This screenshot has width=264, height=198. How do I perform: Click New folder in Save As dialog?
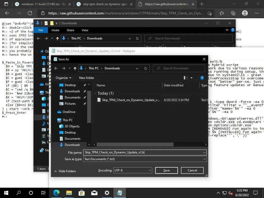click(87, 78)
